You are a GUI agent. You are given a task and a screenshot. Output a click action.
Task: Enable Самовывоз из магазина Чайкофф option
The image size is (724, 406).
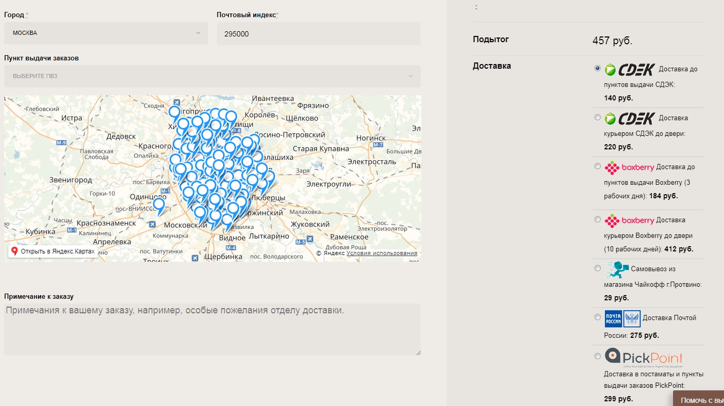[x=598, y=269]
